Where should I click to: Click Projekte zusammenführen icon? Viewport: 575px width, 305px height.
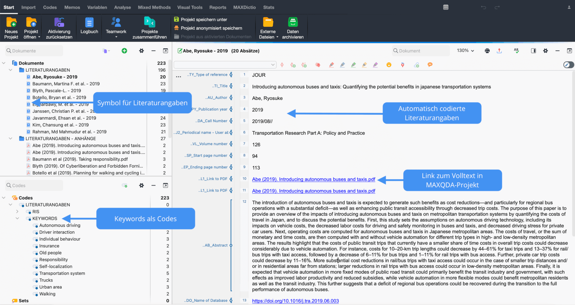(x=149, y=22)
